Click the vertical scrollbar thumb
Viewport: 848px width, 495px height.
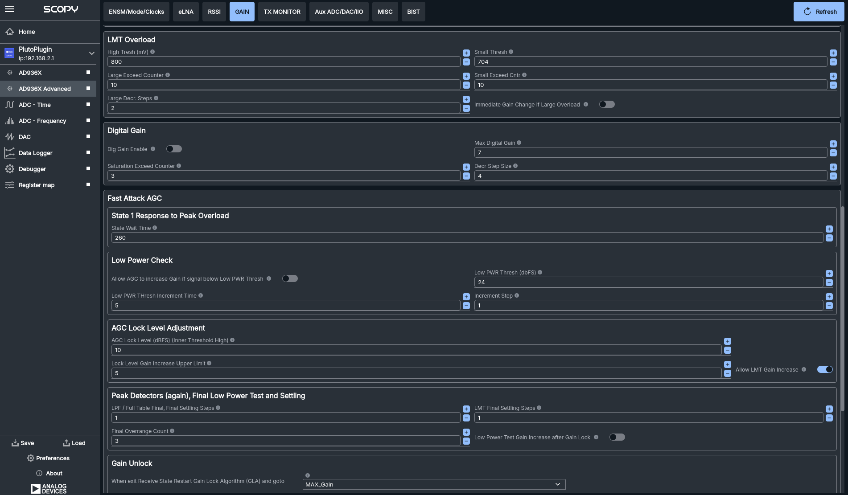[x=842, y=308]
